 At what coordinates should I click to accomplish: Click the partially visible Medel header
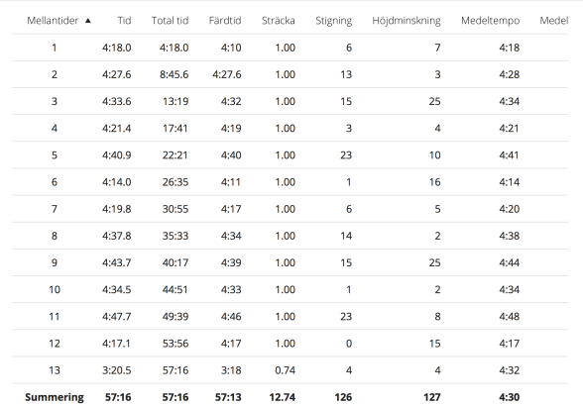point(554,21)
